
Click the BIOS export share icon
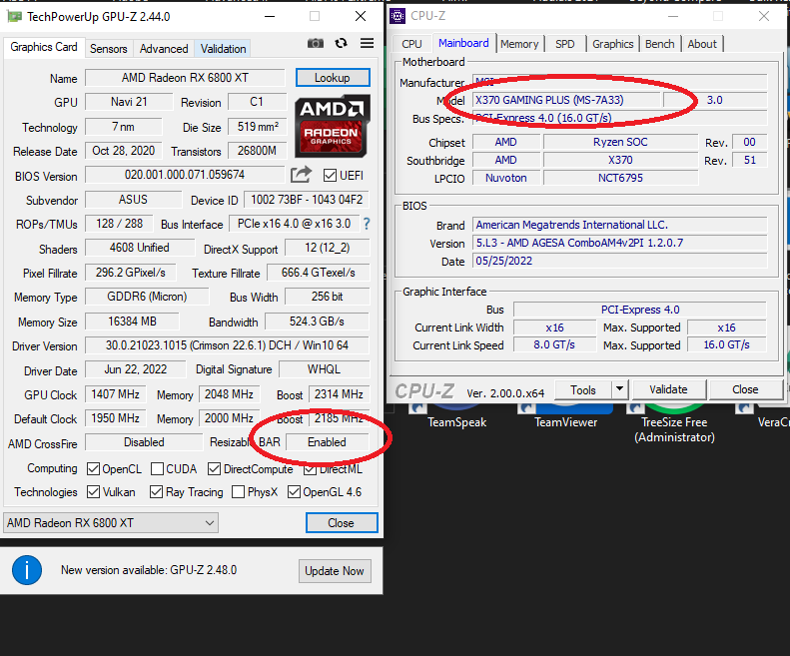tap(302, 175)
